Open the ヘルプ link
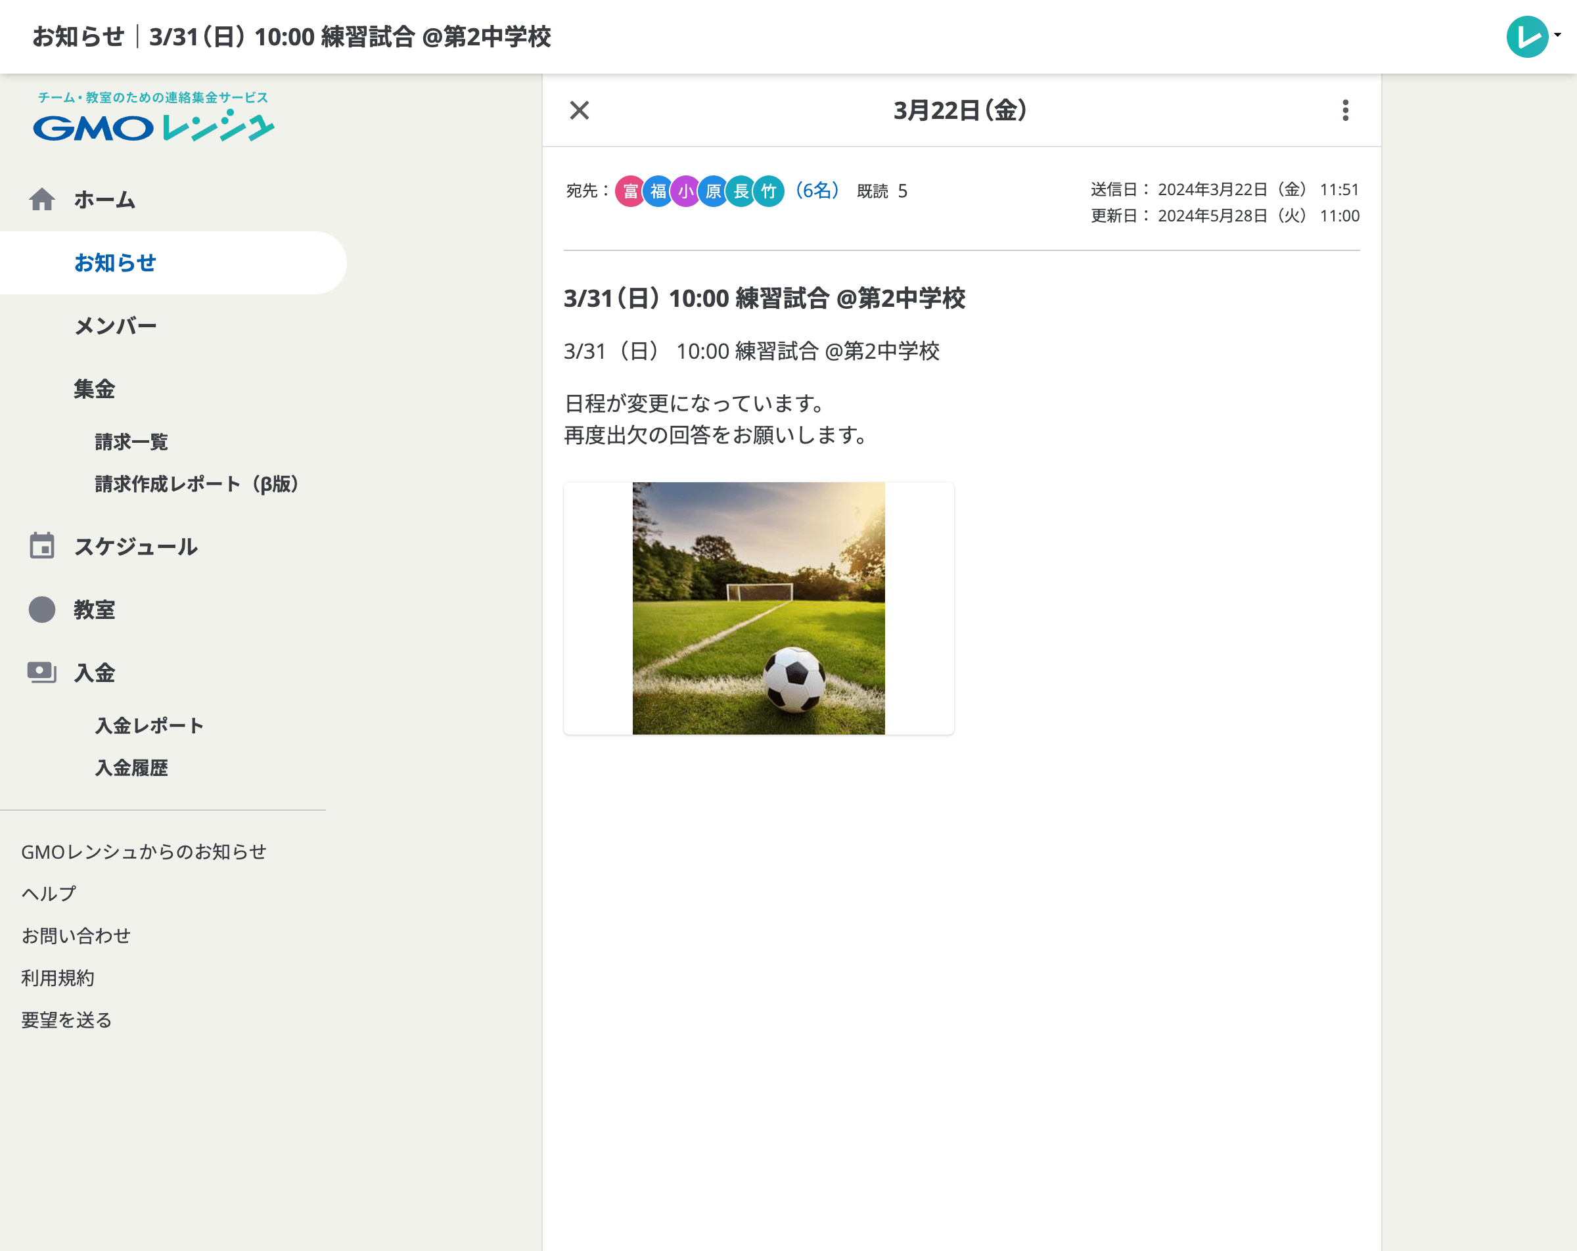1577x1251 pixels. click(48, 892)
